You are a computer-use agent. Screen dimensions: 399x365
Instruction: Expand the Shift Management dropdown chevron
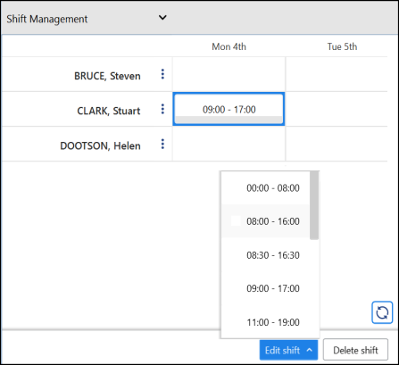pyautogui.click(x=162, y=18)
